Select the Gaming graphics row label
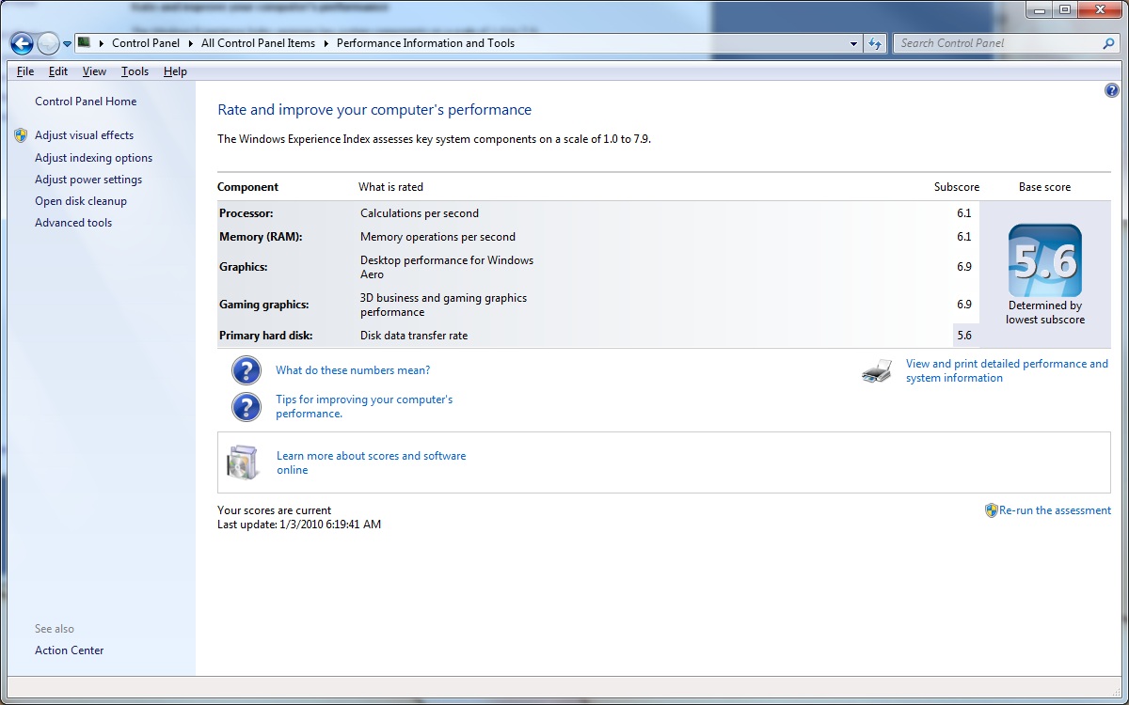The image size is (1129, 705). 264,305
